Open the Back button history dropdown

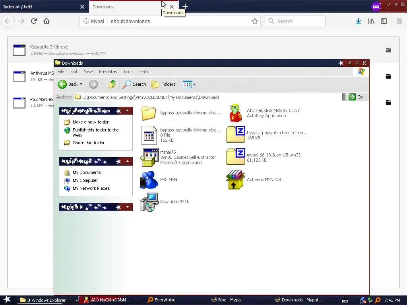tap(81, 84)
